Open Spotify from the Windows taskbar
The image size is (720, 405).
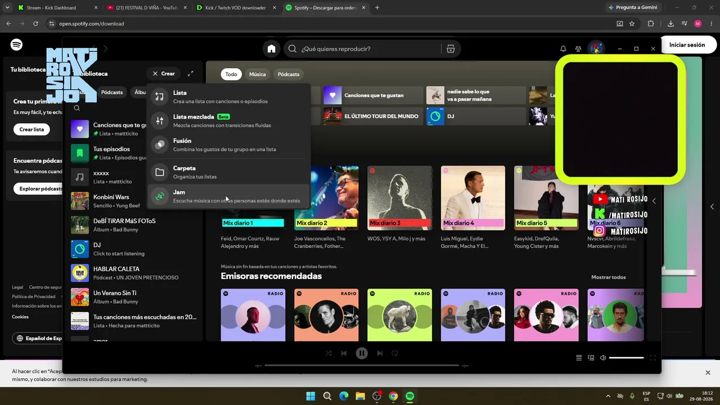point(410,396)
